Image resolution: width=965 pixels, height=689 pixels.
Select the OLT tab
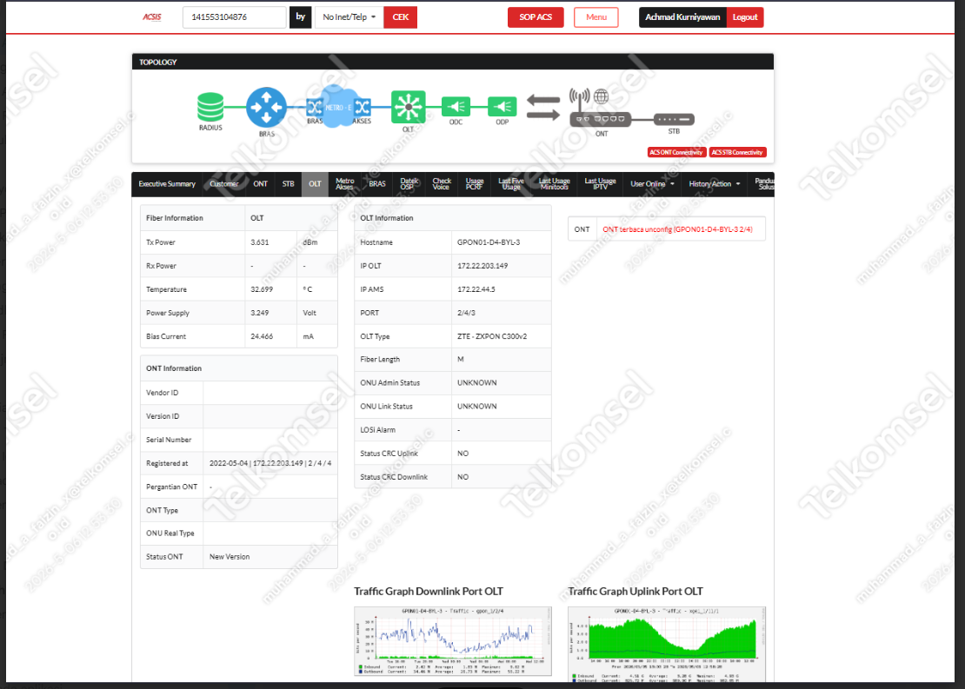click(x=315, y=184)
